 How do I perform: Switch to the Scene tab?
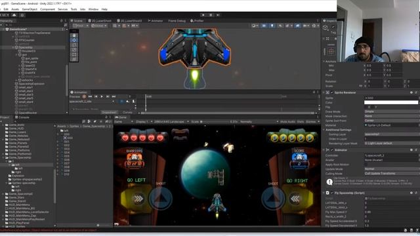click(77, 20)
